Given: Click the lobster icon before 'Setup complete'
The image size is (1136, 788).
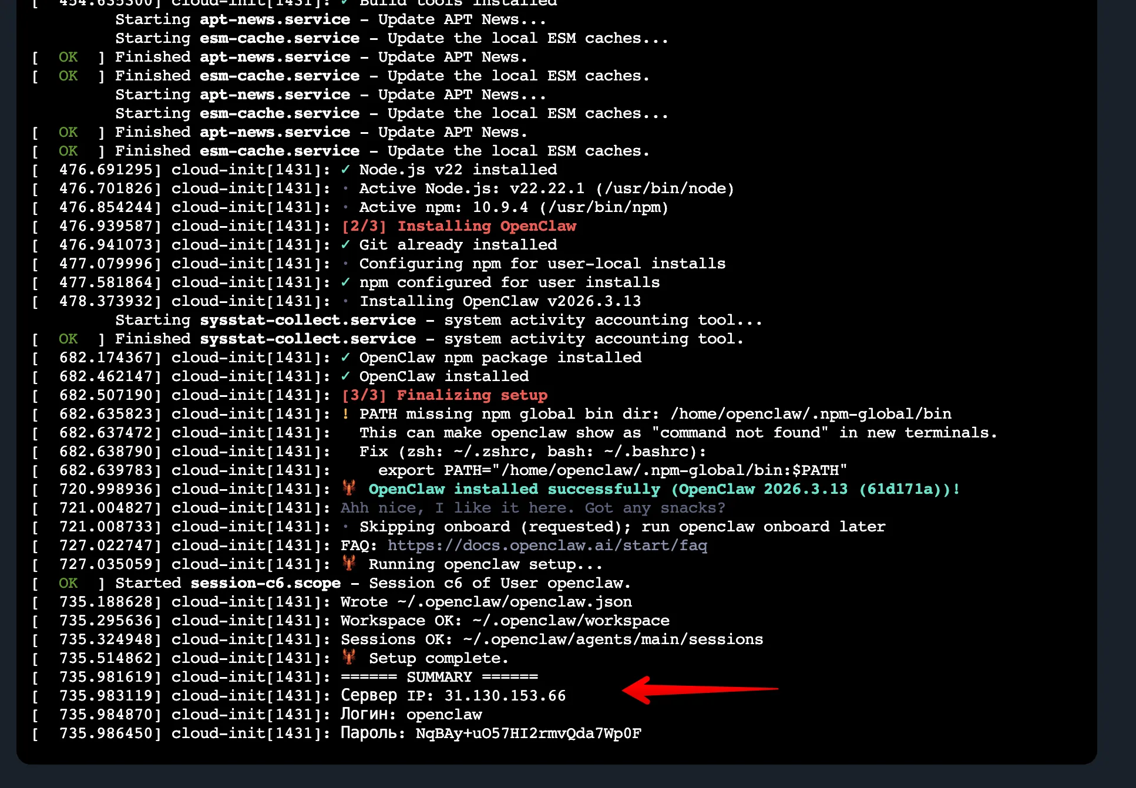Looking at the screenshot, I should (x=349, y=658).
